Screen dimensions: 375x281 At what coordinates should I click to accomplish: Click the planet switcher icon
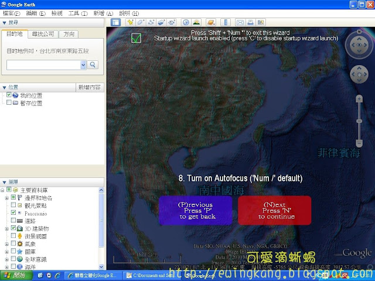[211, 22]
